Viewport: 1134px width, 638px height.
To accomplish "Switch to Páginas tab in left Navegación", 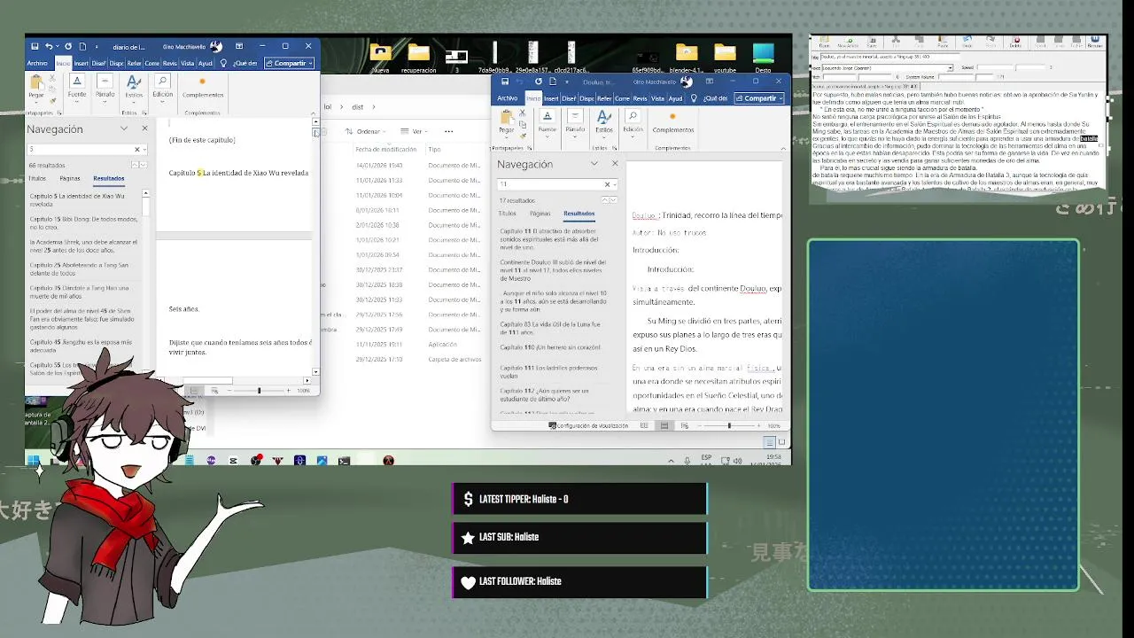I will point(69,178).
